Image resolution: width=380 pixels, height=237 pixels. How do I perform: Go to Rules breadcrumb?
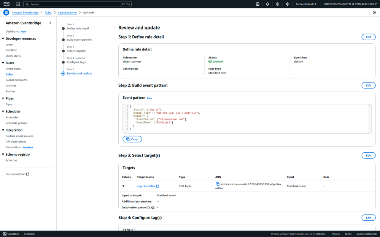(x=48, y=13)
